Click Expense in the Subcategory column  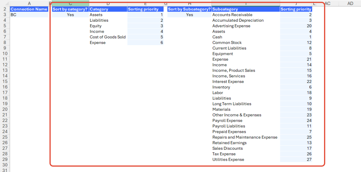click(246, 59)
